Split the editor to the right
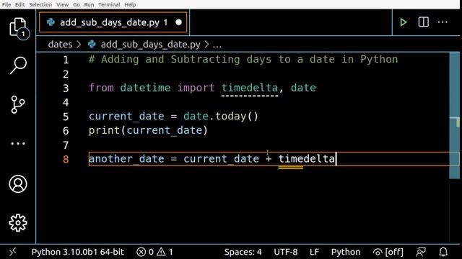This screenshot has width=462, height=259. 424,22
